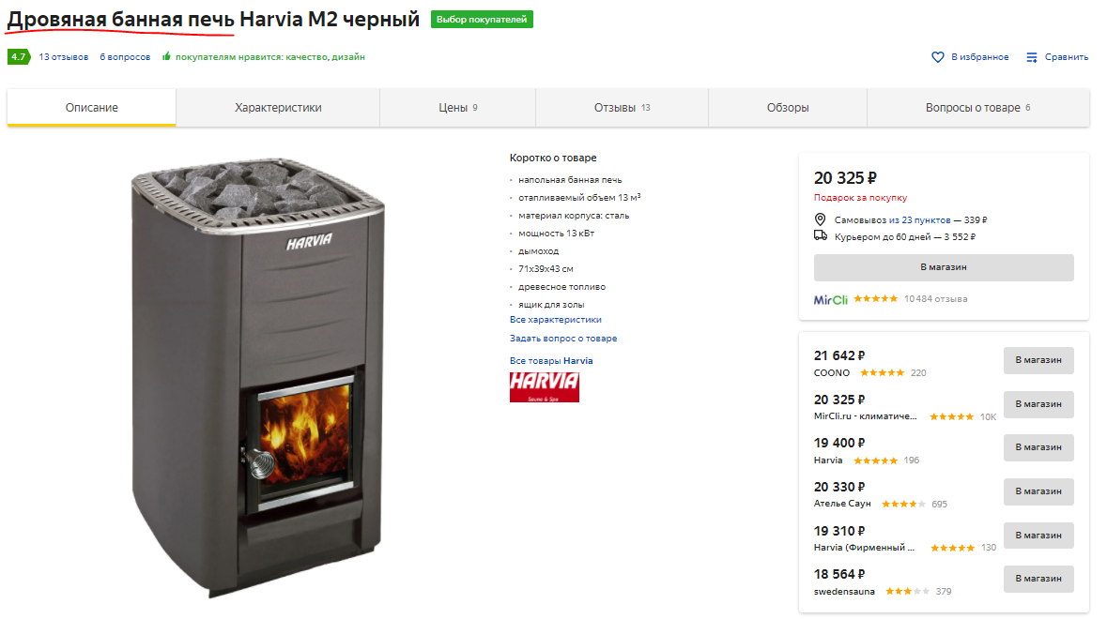The width and height of the screenshot is (1107, 619).
Task: Click the thumbs-up icon near buyer likes
Action: click(x=166, y=56)
